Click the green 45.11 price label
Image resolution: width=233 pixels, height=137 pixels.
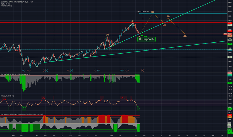click(x=230, y=44)
